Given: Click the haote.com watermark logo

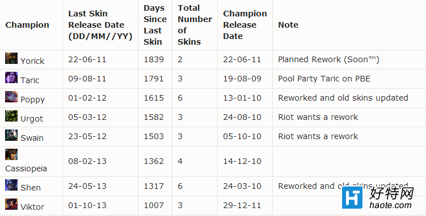Looking at the screenshot, I should click(x=378, y=197).
